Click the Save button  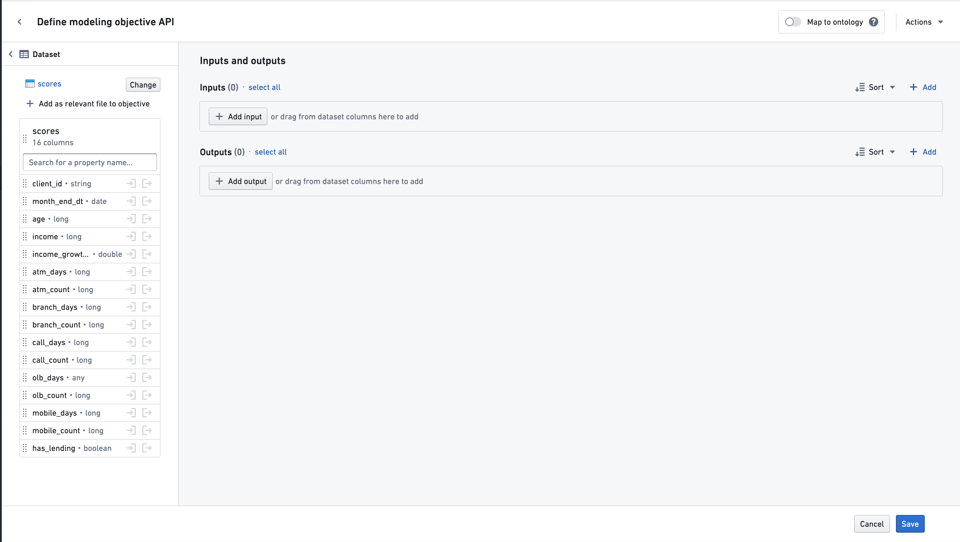[x=910, y=523]
